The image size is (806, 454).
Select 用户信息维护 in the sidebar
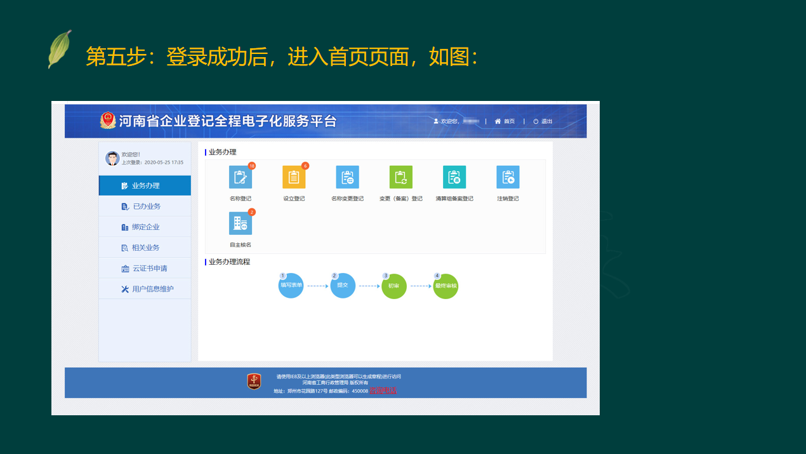pos(145,288)
